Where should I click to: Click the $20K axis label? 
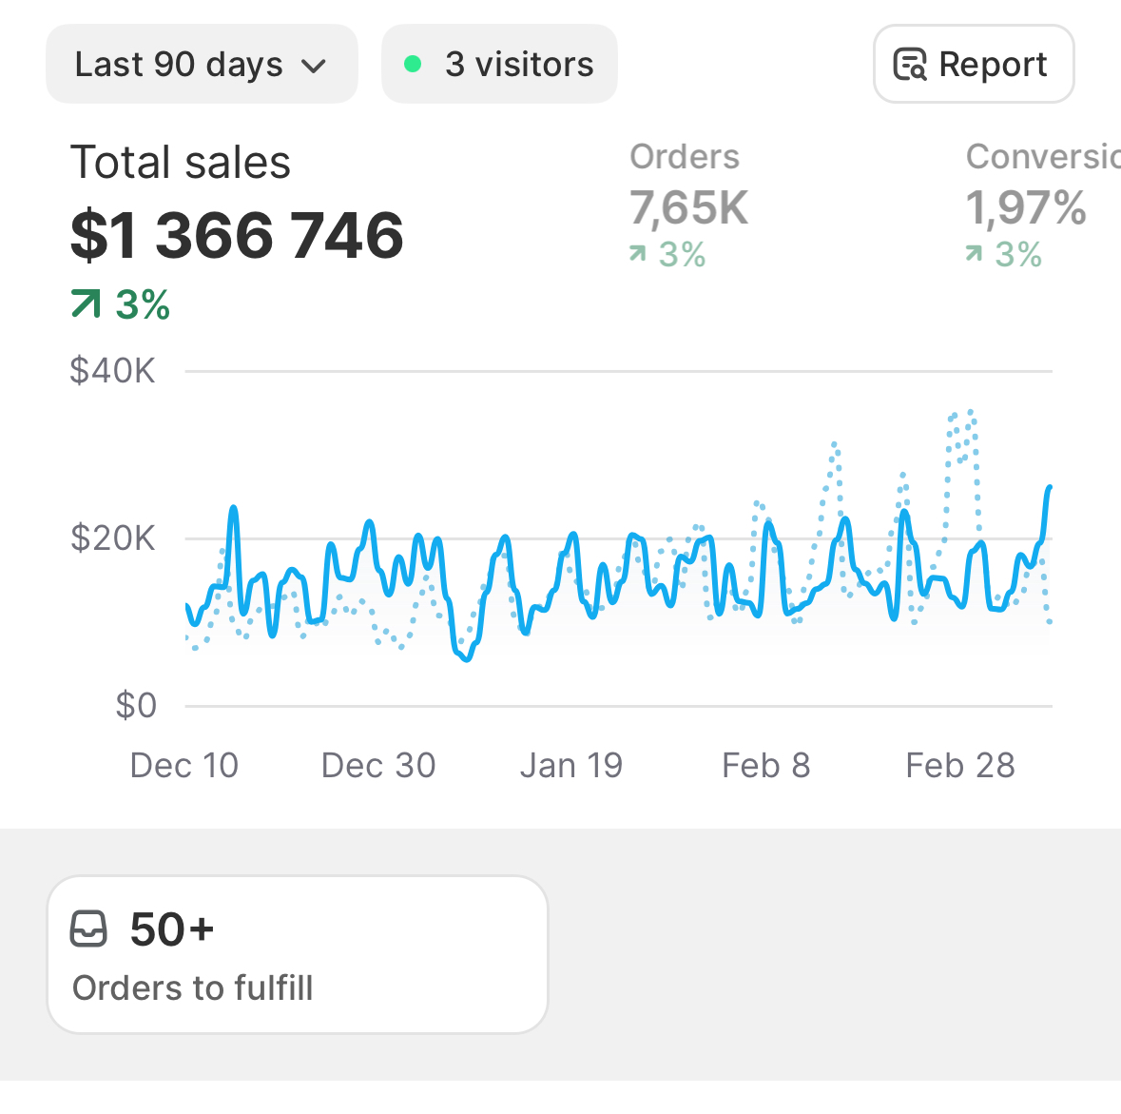[x=112, y=538]
